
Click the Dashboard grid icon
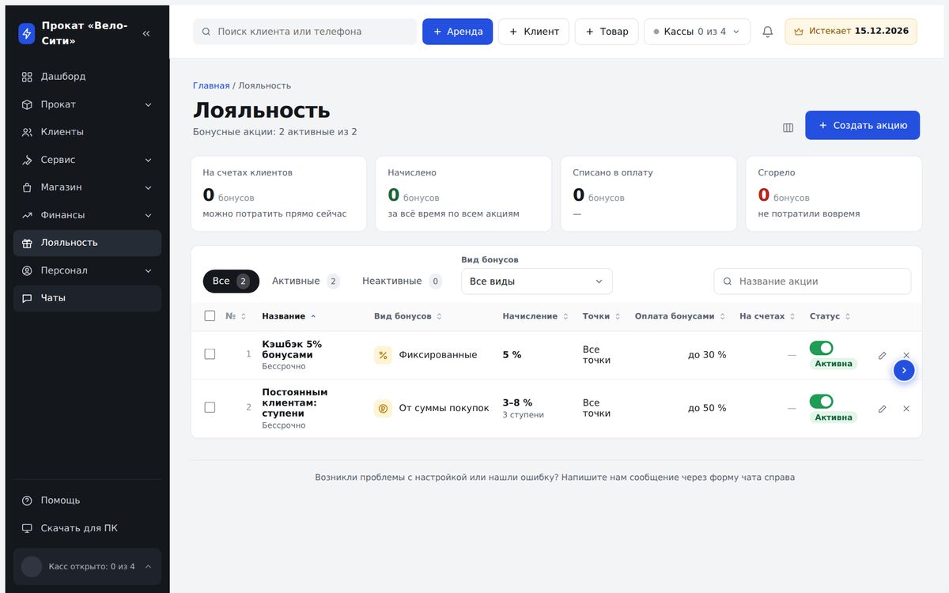27,77
